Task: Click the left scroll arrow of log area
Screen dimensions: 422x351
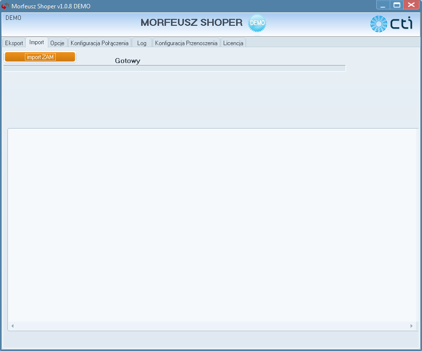Action: click(12, 326)
